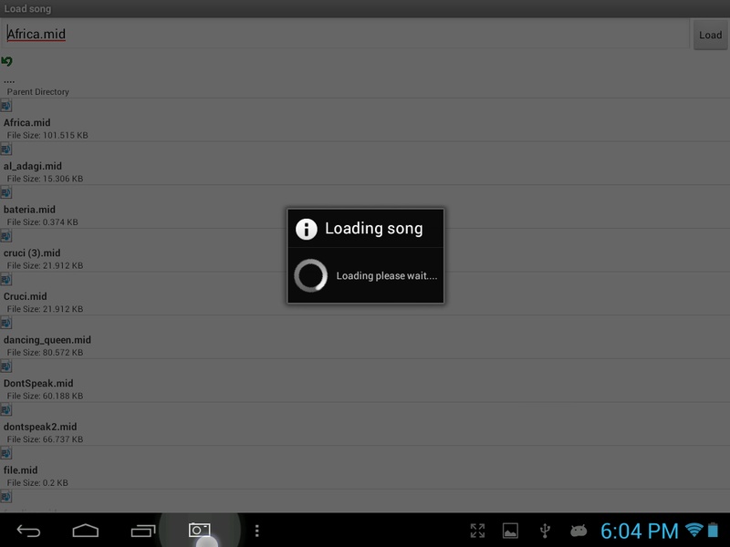The height and width of the screenshot is (547, 730).
Task: Tap the fullscreen expand arrows icon
Action: pyautogui.click(x=477, y=531)
